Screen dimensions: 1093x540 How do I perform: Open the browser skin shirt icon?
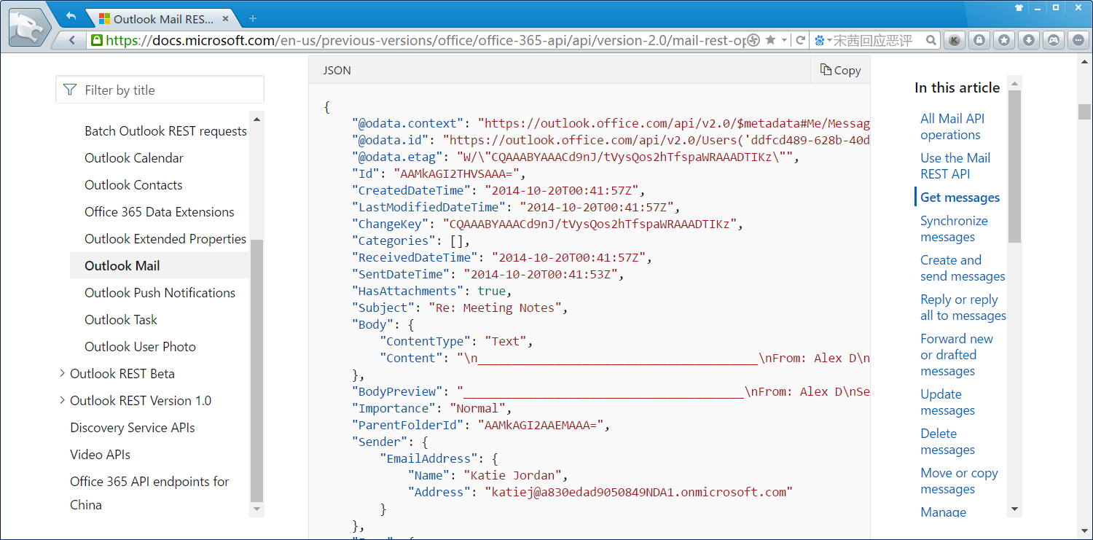[x=1018, y=7]
